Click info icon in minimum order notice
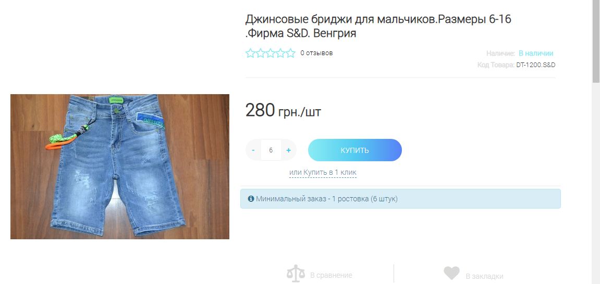 (x=251, y=199)
